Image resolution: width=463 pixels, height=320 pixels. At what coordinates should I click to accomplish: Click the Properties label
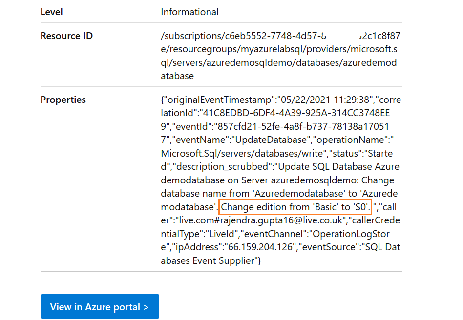click(63, 100)
